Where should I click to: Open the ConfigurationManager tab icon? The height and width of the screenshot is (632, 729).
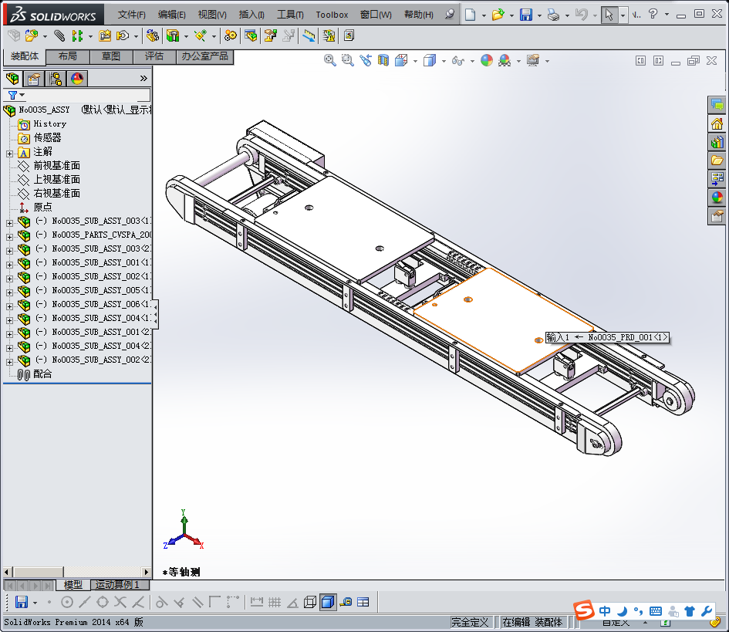[56, 79]
